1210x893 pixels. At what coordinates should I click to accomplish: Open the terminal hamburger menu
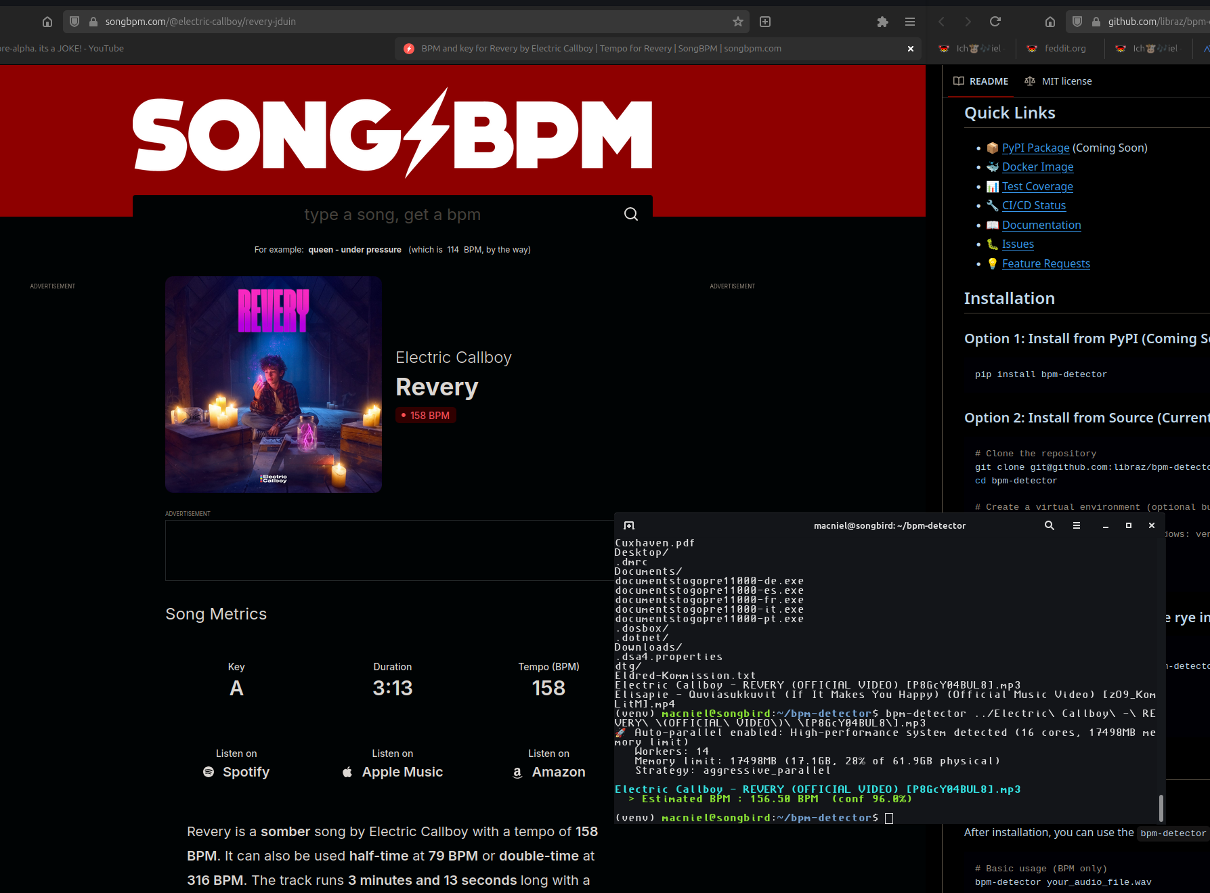click(x=1077, y=525)
